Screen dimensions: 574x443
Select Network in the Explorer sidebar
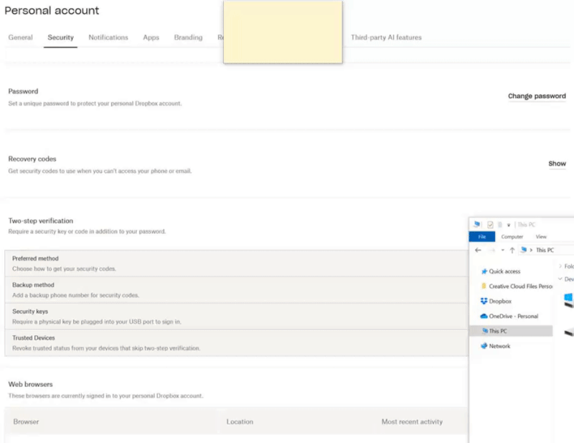(x=499, y=346)
